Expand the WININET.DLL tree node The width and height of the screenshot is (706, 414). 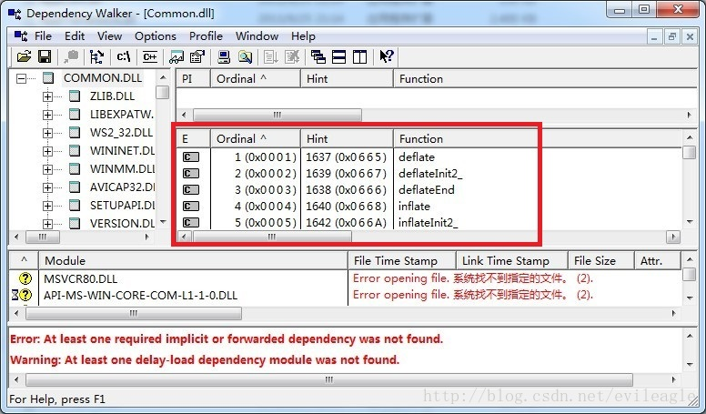click(48, 150)
